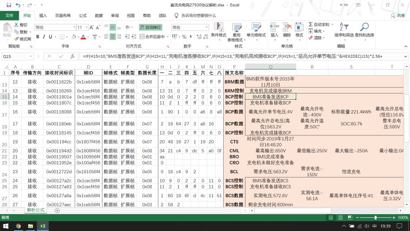Open 条件格式 (Conditional Formatting)

point(218,31)
